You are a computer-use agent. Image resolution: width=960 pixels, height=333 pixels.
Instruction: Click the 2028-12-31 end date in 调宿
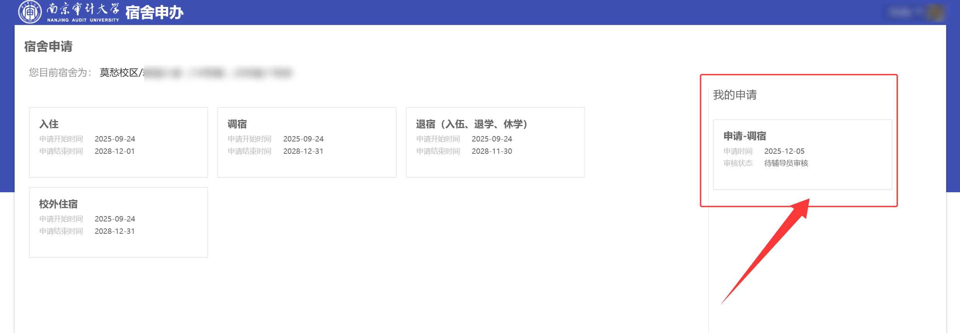303,151
